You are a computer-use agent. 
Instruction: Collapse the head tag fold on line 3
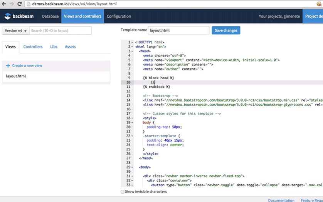tap(132, 51)
